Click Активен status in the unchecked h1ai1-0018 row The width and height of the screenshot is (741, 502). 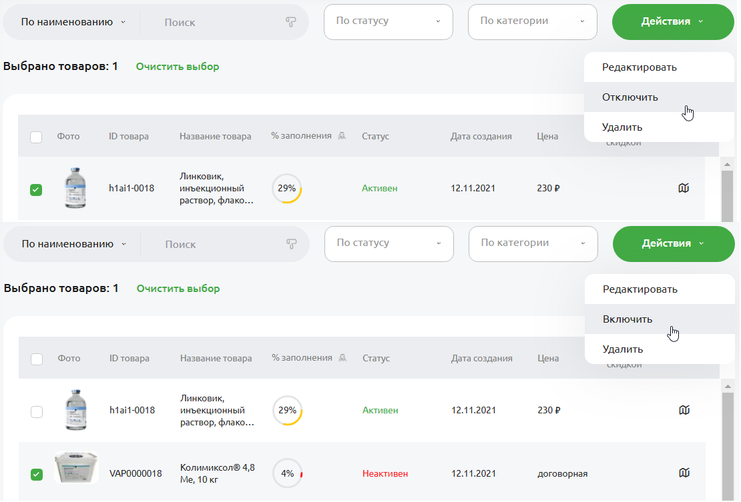click(381, 411)
